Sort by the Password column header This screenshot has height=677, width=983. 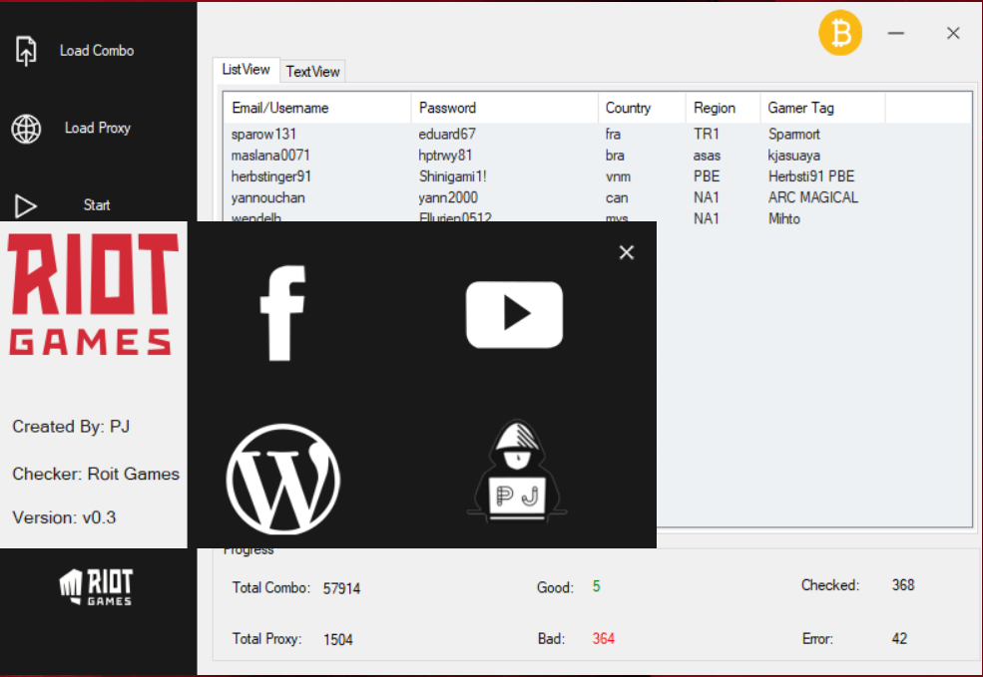[447, 108]
